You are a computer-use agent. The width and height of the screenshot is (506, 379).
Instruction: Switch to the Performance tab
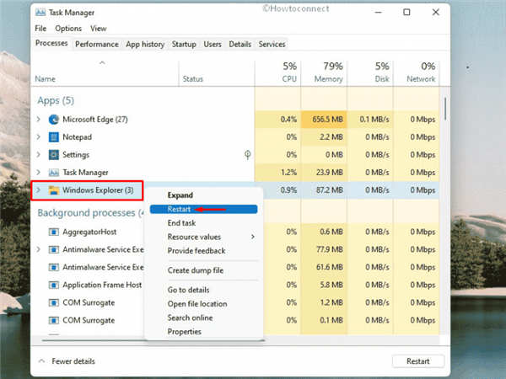pyautogui.click(x=97, y=44)
